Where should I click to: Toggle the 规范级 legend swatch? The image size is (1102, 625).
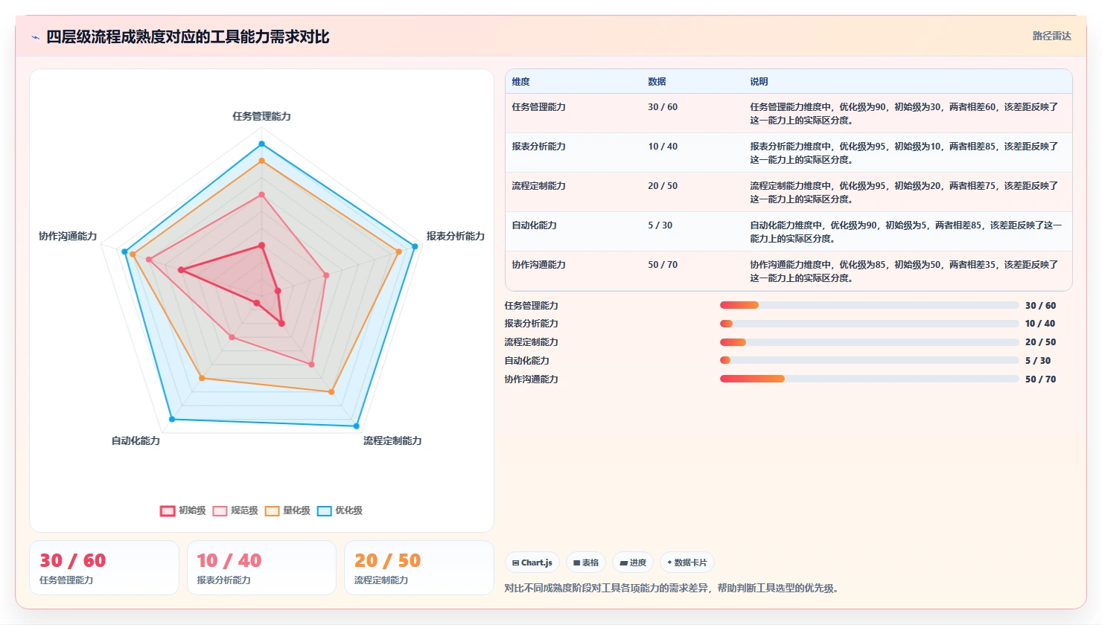coord(220,510)
